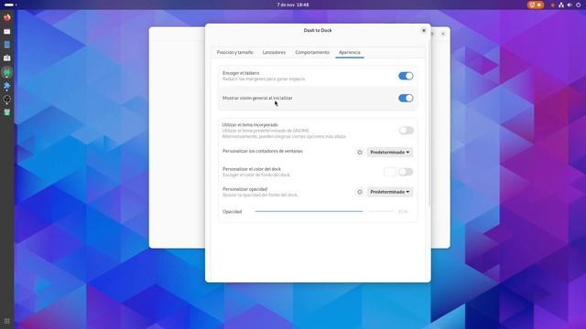Enable Personalizar el color del dock switch
Image resolution: width=586 pixels, height=329 pixels.
tap(406, 172)
